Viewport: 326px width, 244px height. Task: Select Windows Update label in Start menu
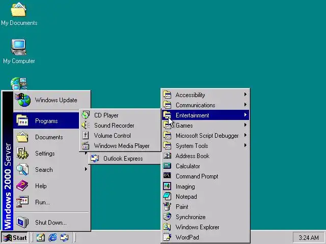(56, 100)
